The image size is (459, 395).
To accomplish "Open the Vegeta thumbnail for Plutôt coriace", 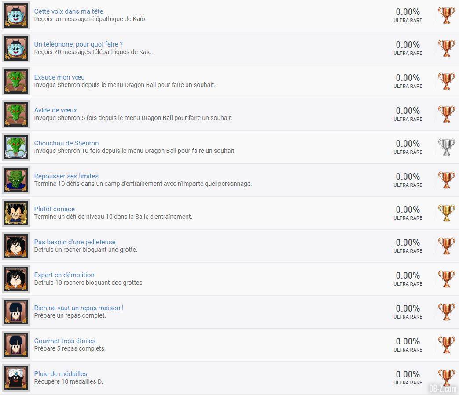I will click(16, 213).
